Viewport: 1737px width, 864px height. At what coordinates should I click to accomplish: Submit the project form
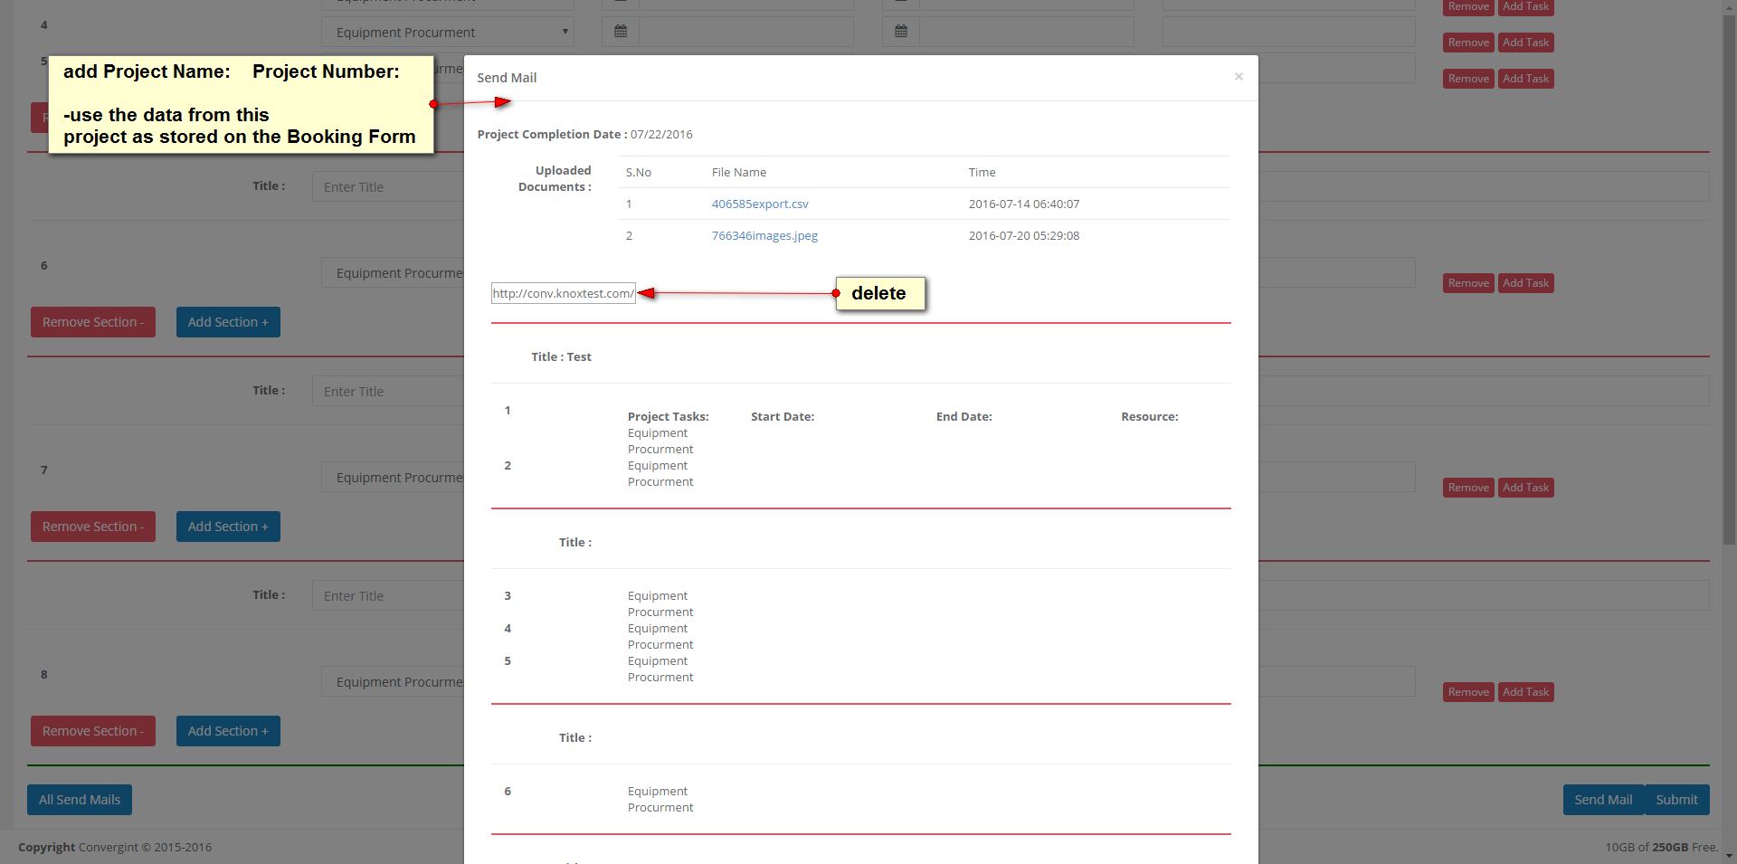point(1676,800)
